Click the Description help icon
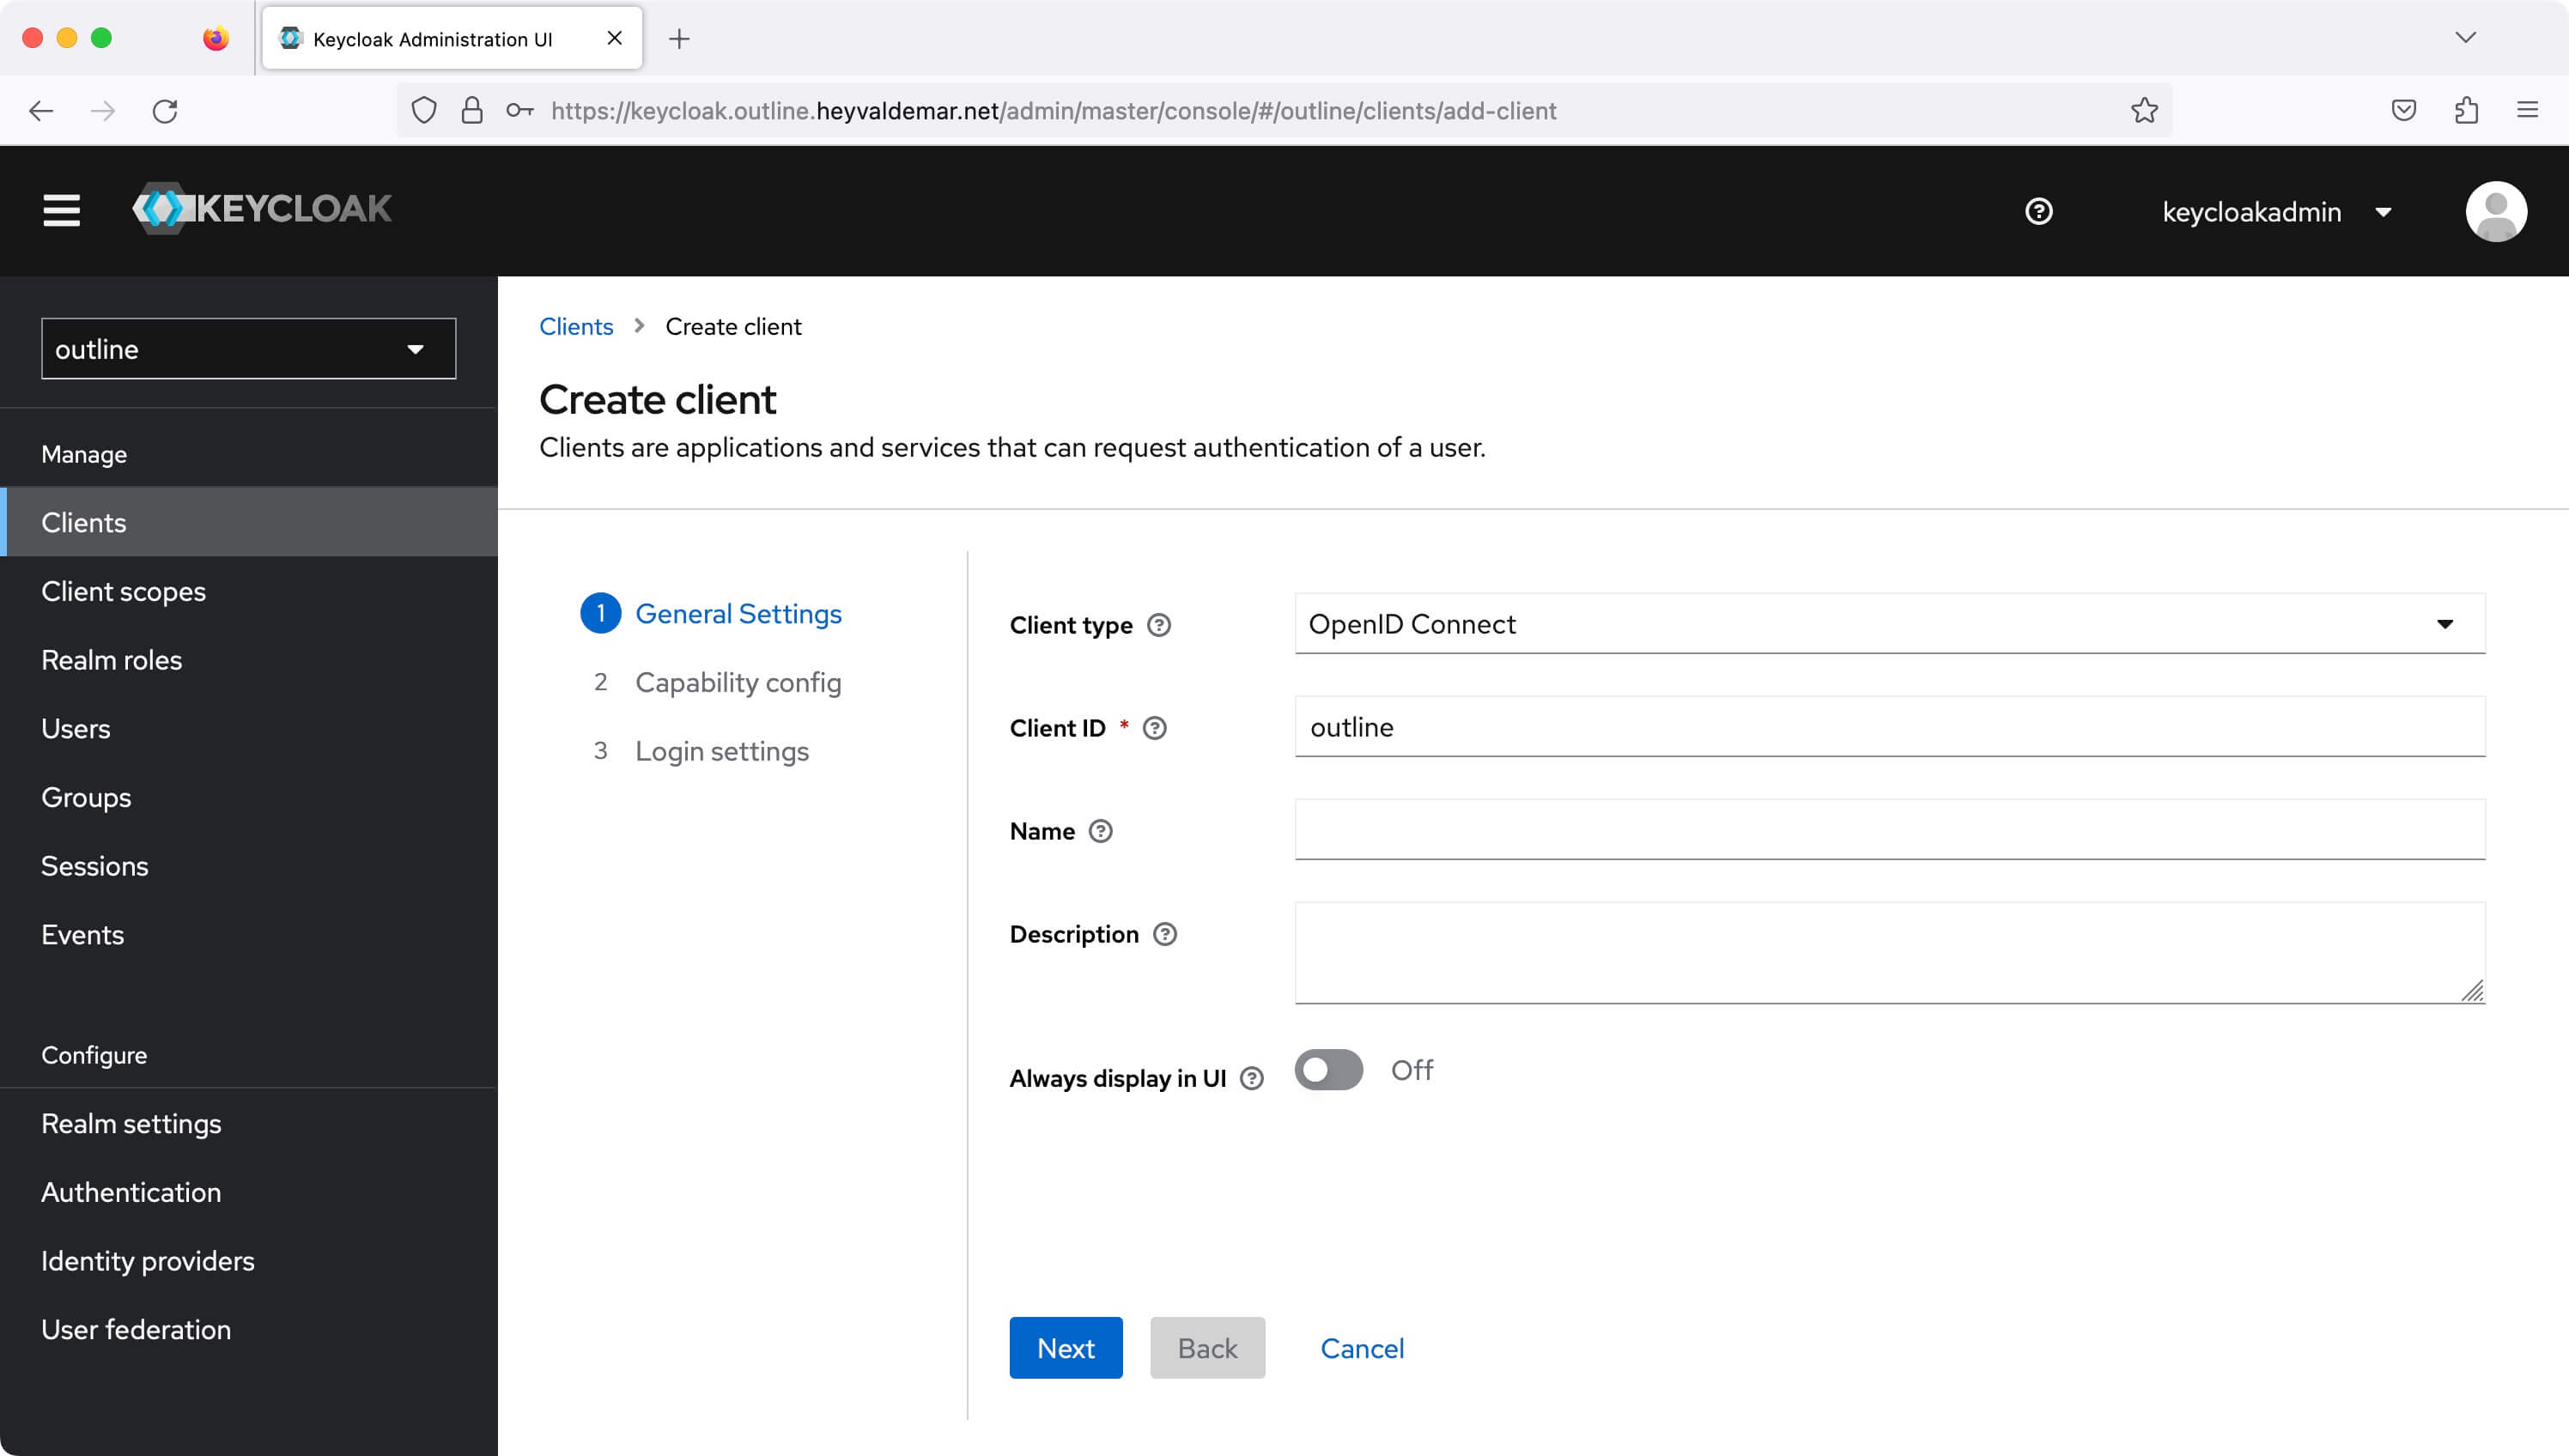The width and height of the screenshot is (2569, 1456). coord(1164,933)
